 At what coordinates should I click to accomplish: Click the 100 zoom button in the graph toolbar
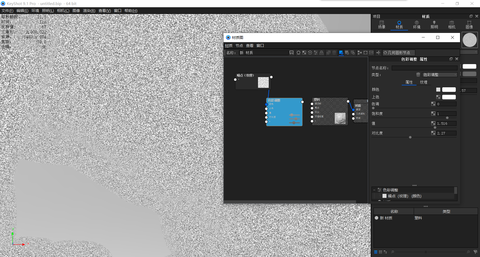(371, 53)
